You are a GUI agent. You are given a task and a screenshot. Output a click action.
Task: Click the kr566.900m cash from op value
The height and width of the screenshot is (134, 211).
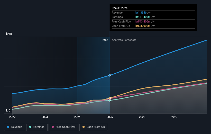click(x=143, y=26)
